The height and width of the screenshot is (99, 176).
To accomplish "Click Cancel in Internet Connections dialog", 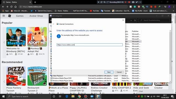I will tap(119, 72).
